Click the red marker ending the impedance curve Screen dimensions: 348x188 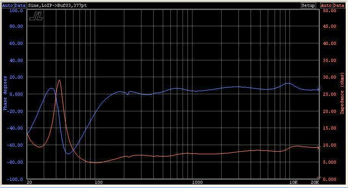pyautogui.click(x=319, y=148)
